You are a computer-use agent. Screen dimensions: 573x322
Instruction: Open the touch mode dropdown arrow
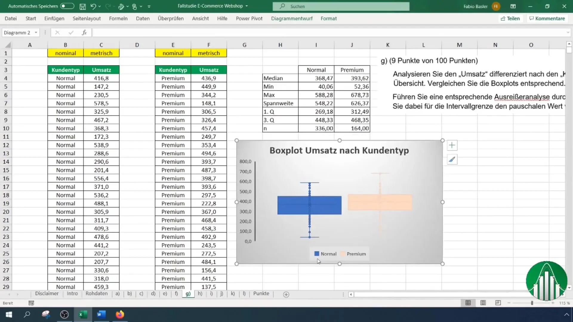(x=141, y=6)
